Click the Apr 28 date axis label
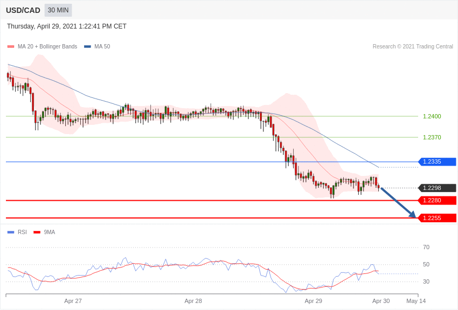458x310 pixels. pyautogui.click(x=193, y=301)
